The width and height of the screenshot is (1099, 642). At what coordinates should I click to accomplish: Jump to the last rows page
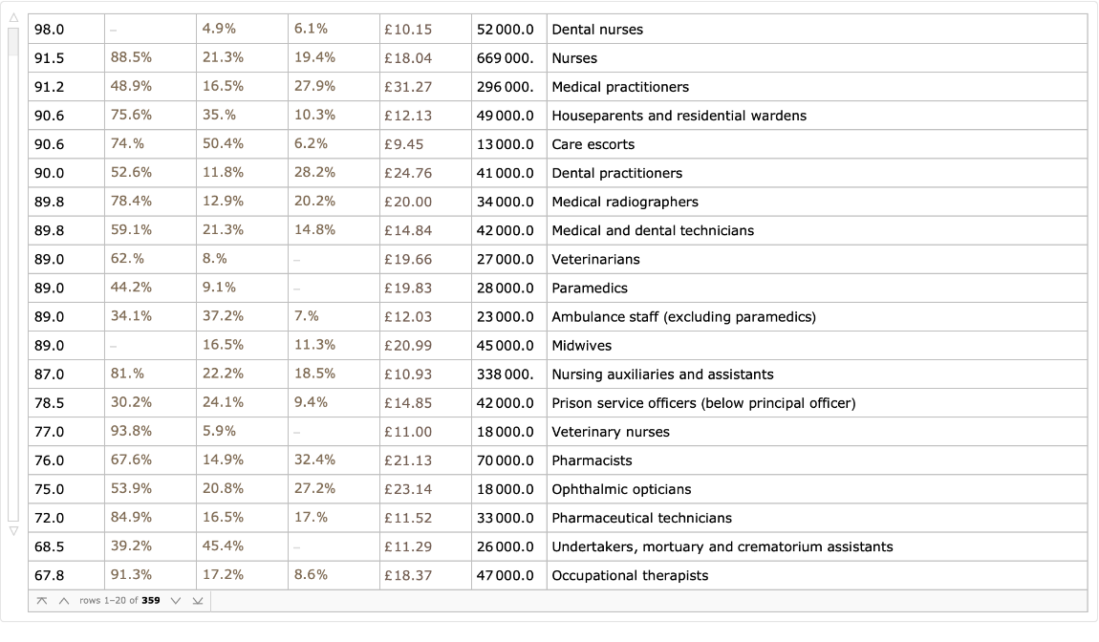(197, 601)
